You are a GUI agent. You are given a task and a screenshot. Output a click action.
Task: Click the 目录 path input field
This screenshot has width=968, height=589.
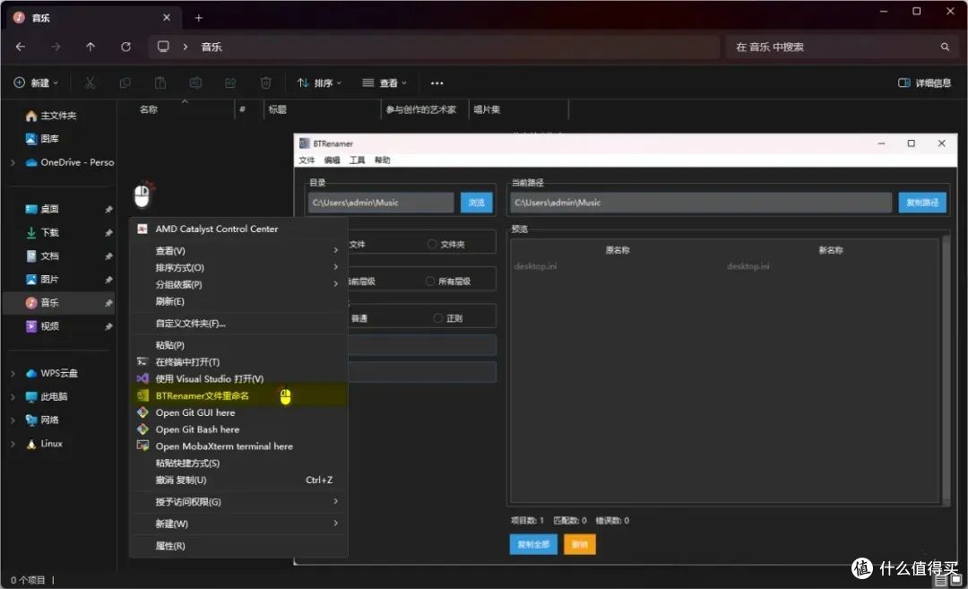point(381,203)
